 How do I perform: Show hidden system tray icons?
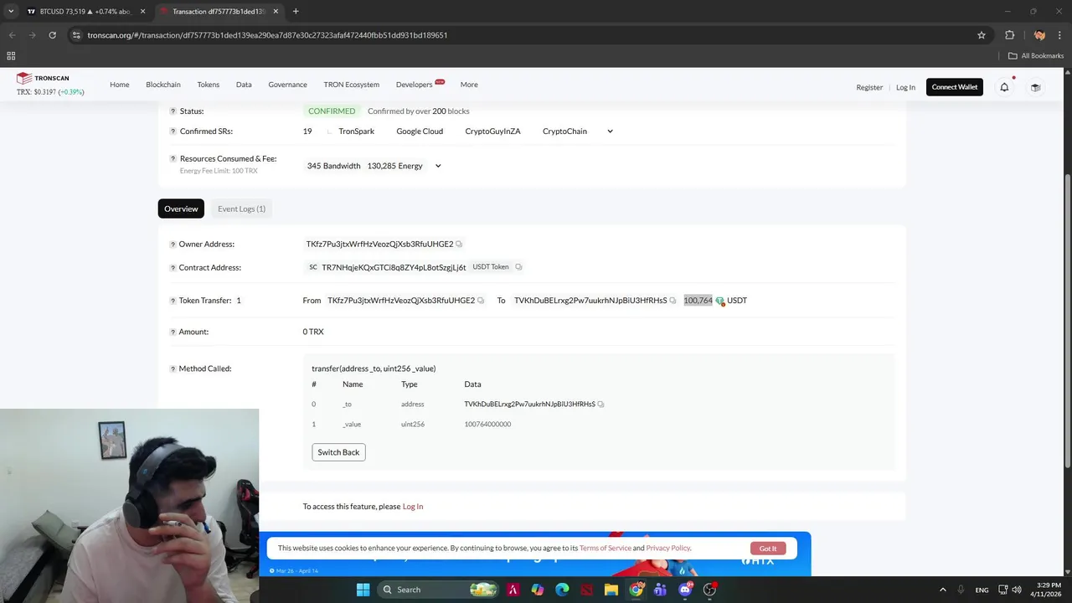(x=942, y=590)
